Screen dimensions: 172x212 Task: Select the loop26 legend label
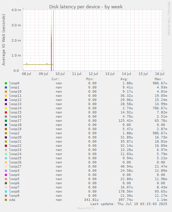pos(15,162)
